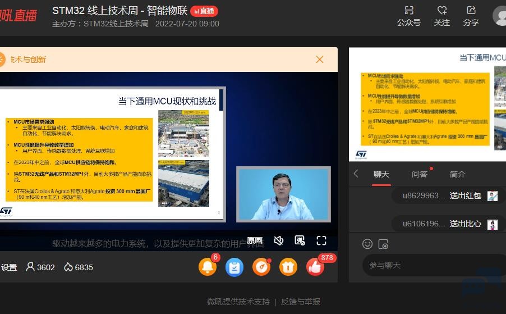Switch to the 聊天 chat tab
This screenshot has height=314, width=506.
click(381, 174)
